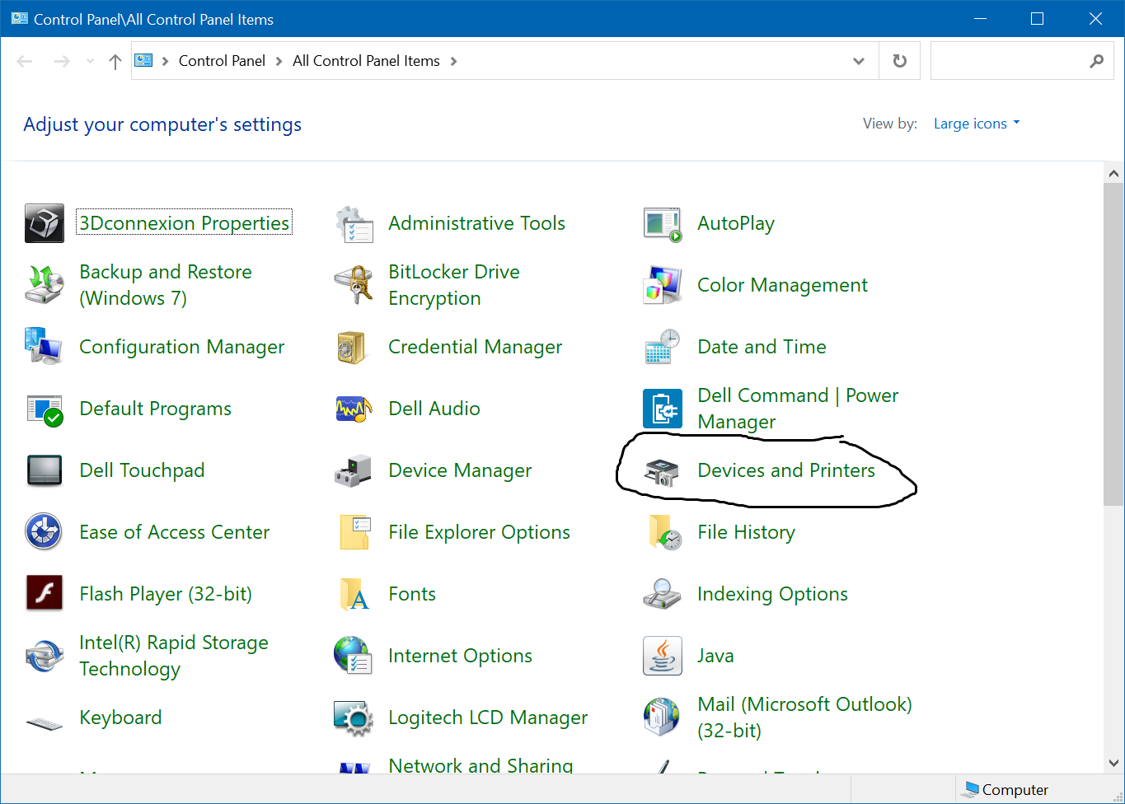Expand chevron after 'All Control Panel Items'
Image resolution: width=1125 pixels, height=804 pixels.
[x=453, y=61]
